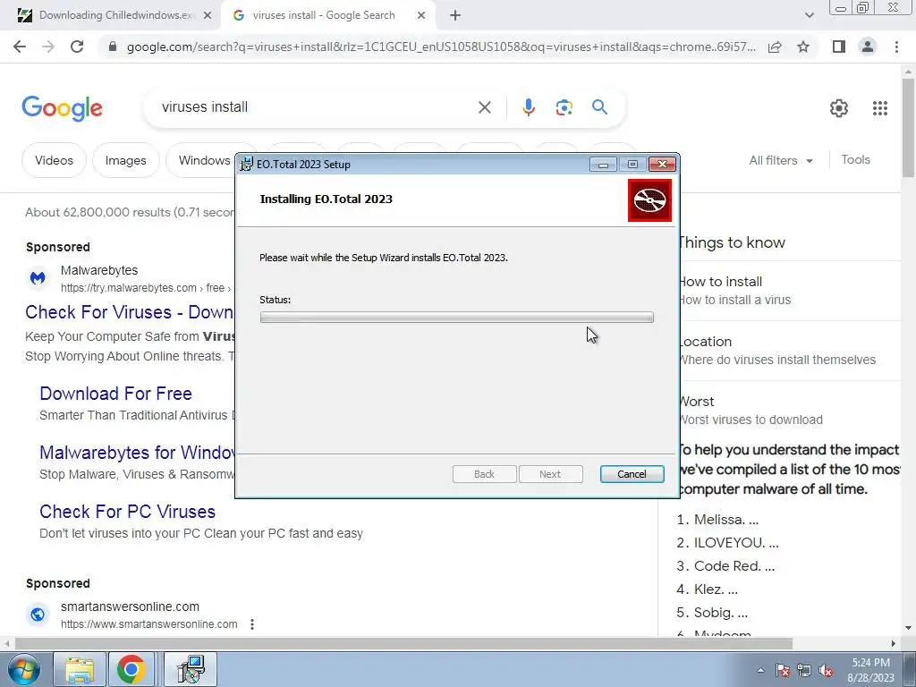The image size is (916, 687).
Task: Open Google quick settings gear
Action: pos(839,108)
